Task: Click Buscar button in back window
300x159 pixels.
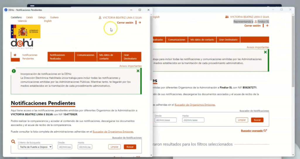Action: point(257,120)
